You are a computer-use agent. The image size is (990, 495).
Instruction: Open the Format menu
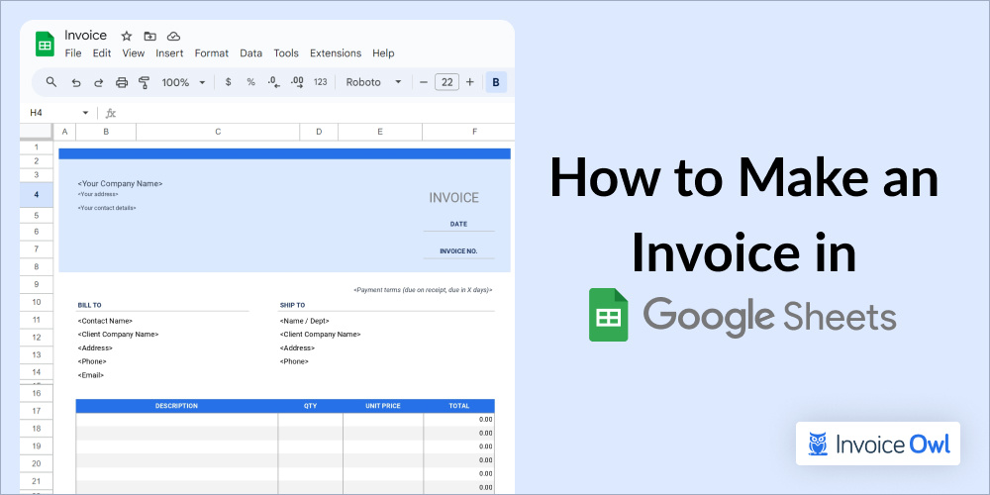point(211,53)
